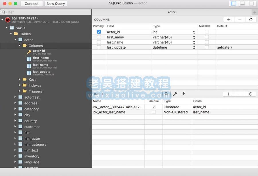The image size is (258, 176).
Task: Toggle the Unique checkbox for PK index
Action: (x=154, y=107)
